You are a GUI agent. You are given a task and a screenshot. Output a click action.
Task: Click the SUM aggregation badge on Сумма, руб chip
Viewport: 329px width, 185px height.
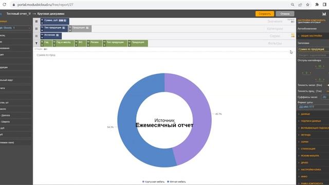coord(61,21)
